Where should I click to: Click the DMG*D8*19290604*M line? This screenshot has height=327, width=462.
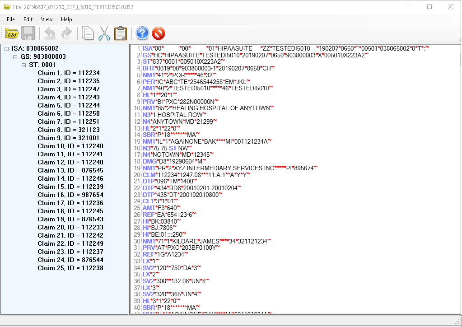[x=174, y=161]
